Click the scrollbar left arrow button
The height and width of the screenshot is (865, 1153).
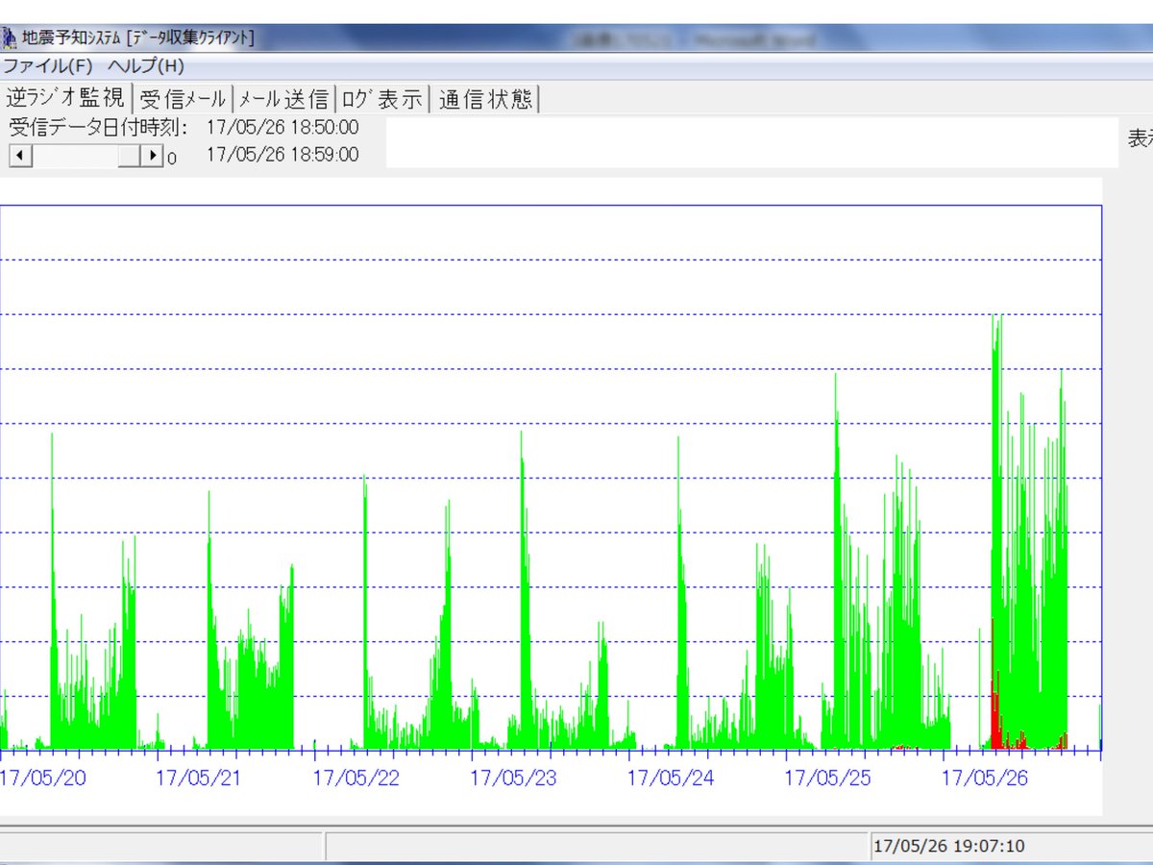coord(20,156)
